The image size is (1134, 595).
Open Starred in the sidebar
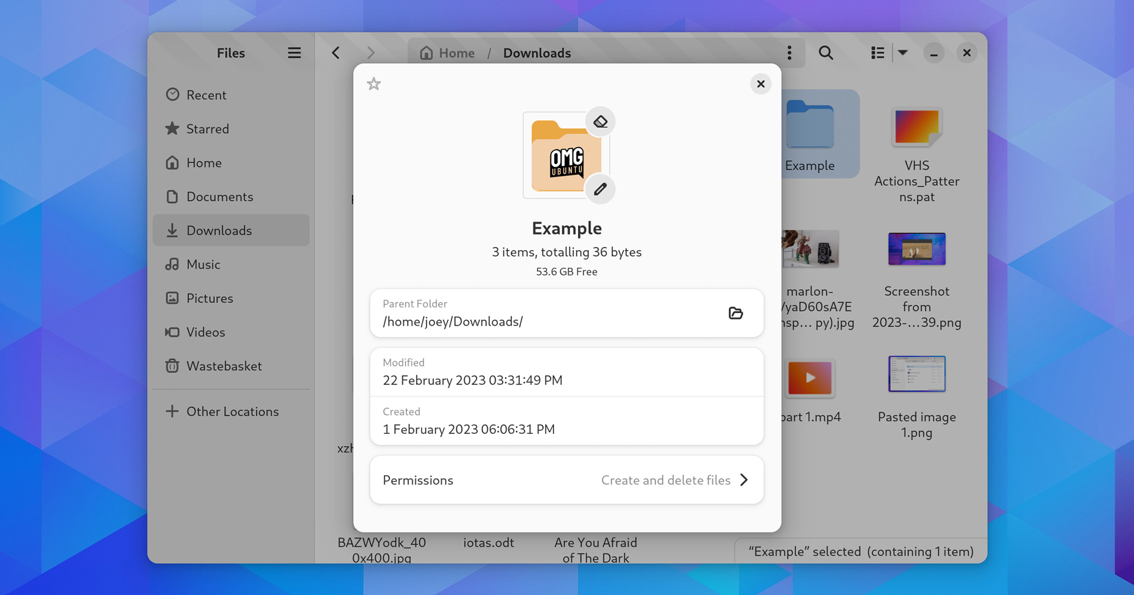pyautogui.click(x=231, y=129)
